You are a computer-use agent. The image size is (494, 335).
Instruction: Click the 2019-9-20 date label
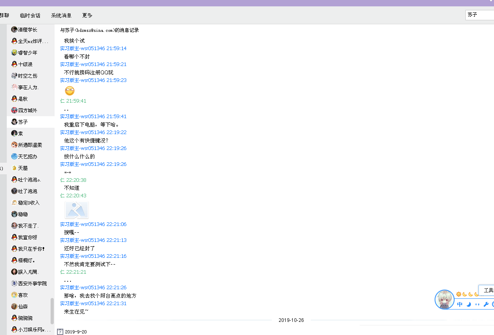(76, 332)
